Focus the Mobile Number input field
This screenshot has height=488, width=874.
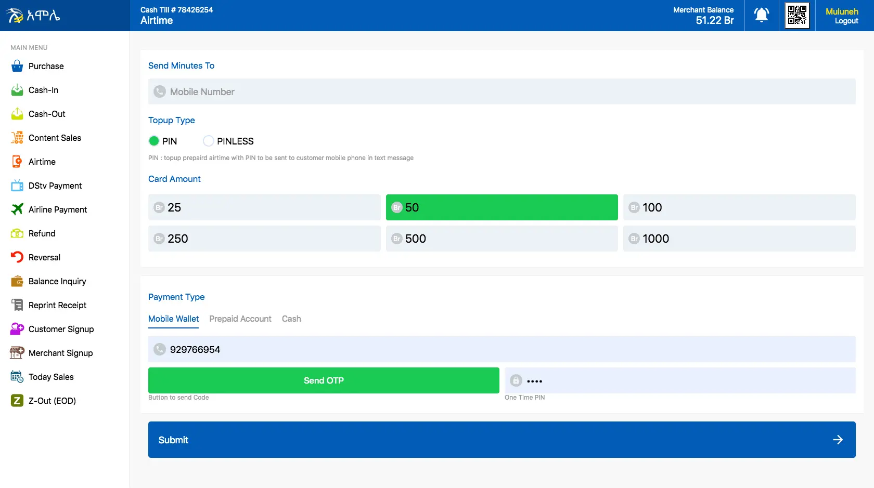tap(502, 91)
